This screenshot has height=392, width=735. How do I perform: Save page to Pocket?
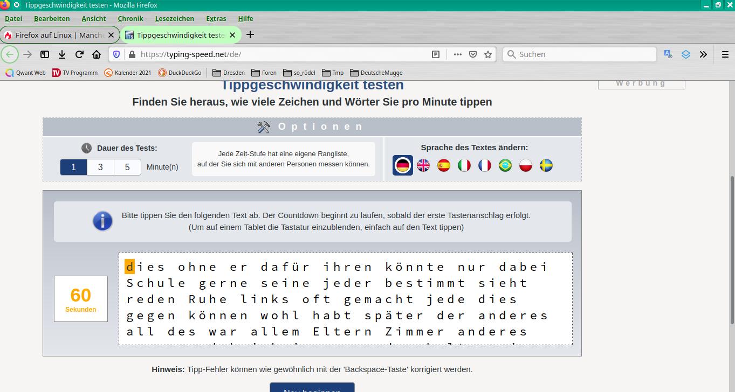click(x=473, y=54)
